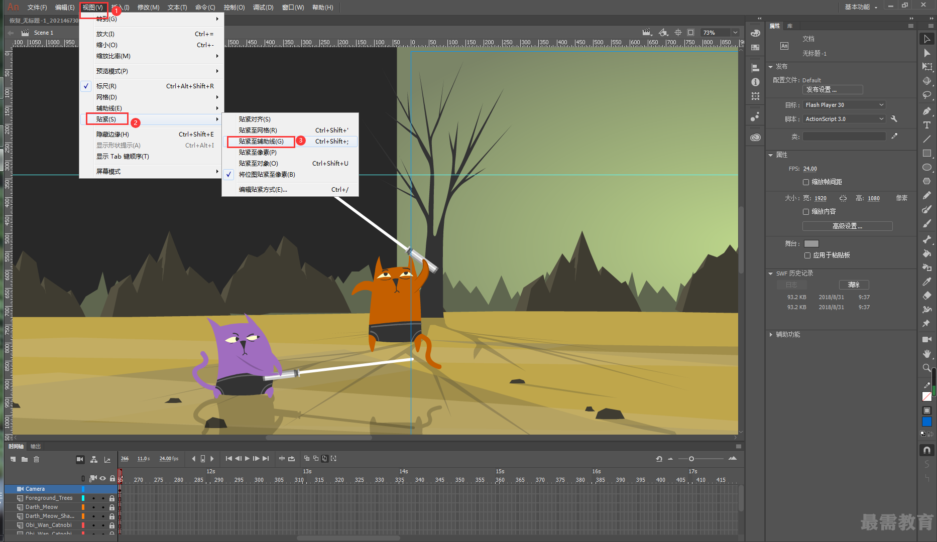Click the New Folder icon in timeline

click(x=25, y=459)
